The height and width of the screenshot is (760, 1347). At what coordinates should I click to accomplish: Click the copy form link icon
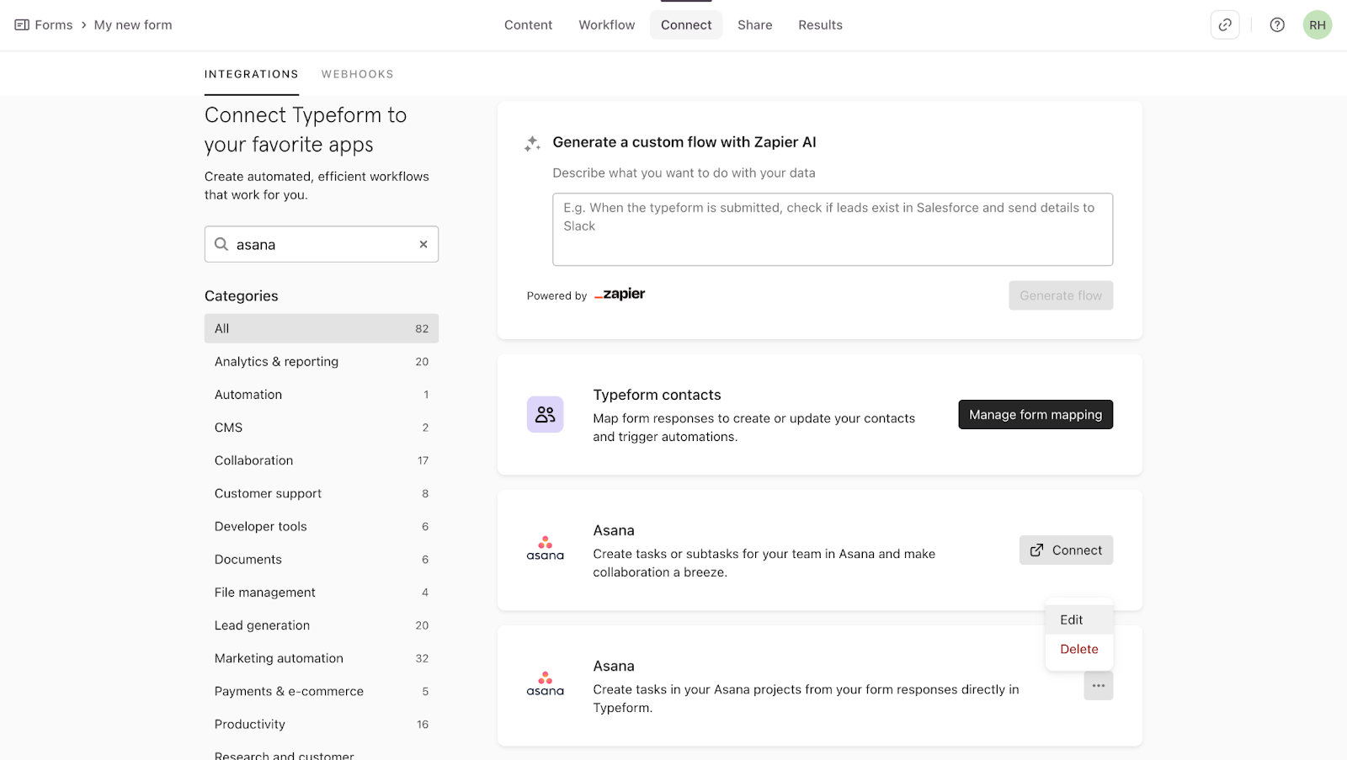point(1225,25)
